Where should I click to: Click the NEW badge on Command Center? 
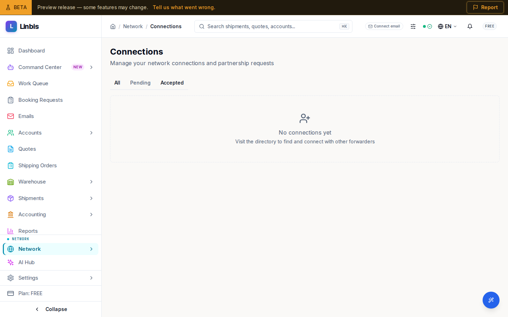(x=78, y=67)
